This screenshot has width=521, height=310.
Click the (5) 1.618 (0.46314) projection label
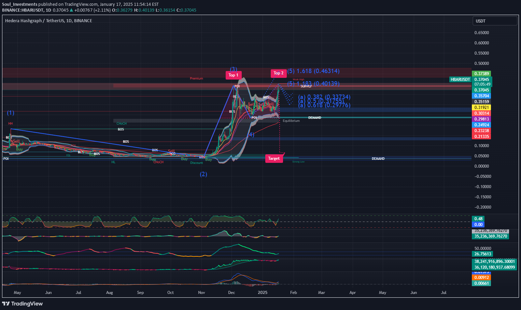313,71
